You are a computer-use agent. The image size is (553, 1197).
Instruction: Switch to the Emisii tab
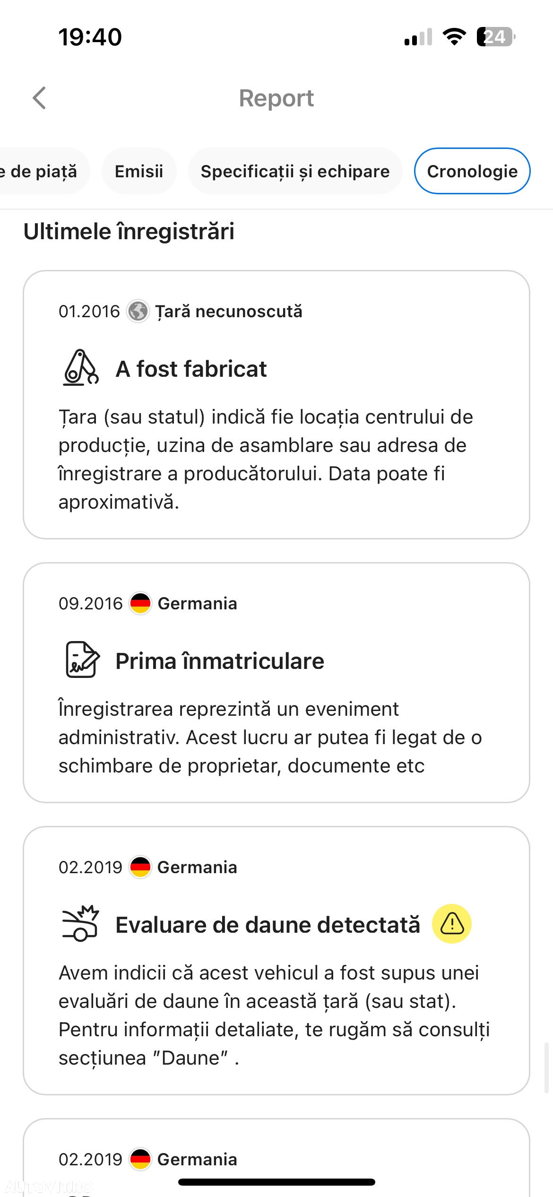[139, 171]
